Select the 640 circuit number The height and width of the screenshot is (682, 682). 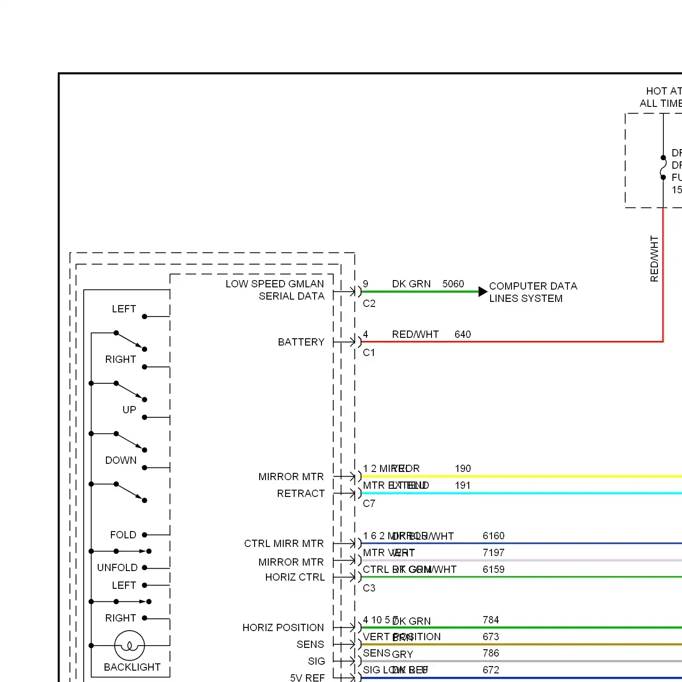(x=463, y=334)
